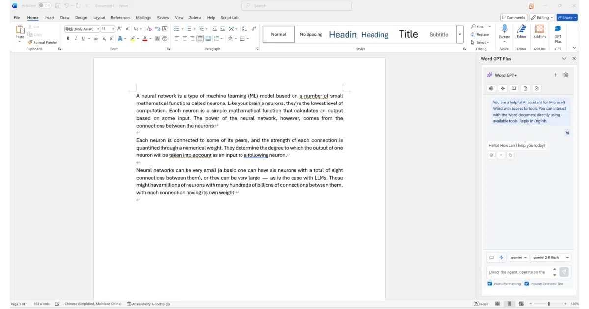The width and height of the screenshot is (589, 309).
Task: Switch to agent mode lightning icon
Action: point(501,257)
